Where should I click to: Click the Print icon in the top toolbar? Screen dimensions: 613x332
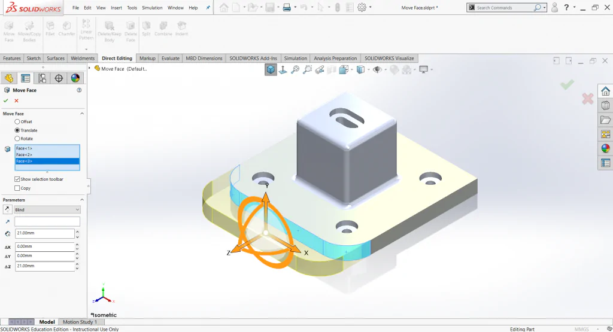coord(287,7)
